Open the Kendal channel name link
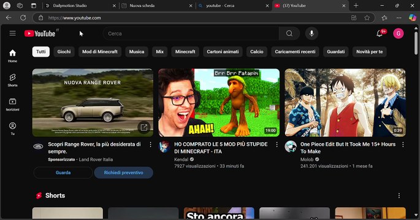The width and height of the screenshot is (420, 220). 181,159
